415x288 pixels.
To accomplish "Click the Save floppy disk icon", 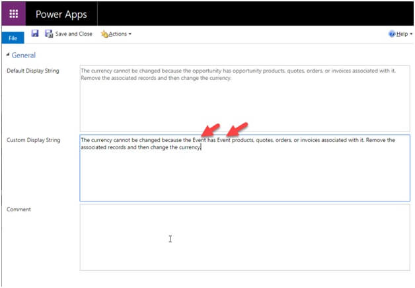I will (x=35, y=34).
